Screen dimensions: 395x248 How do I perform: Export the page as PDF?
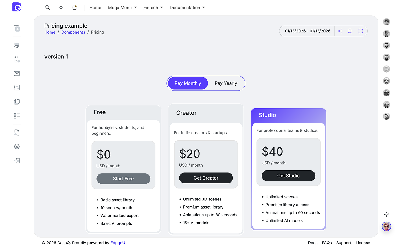[x=350, y=31]
